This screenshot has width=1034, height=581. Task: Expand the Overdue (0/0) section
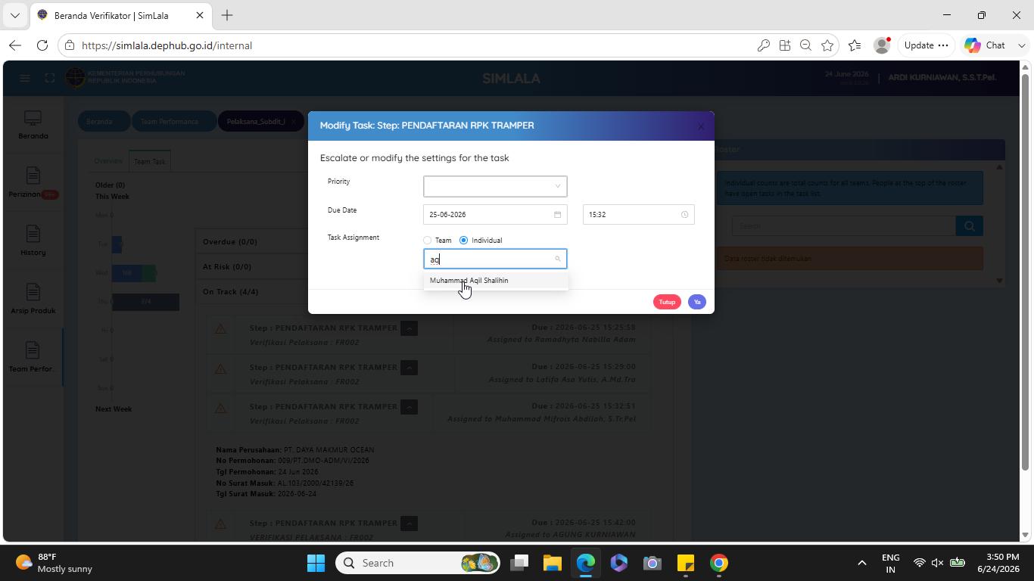point(230,242)
